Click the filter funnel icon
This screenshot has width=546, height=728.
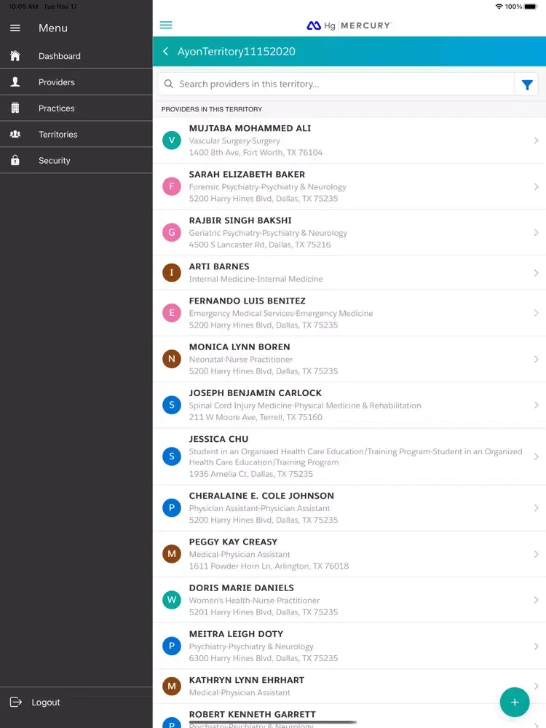(x=526, y=84)
